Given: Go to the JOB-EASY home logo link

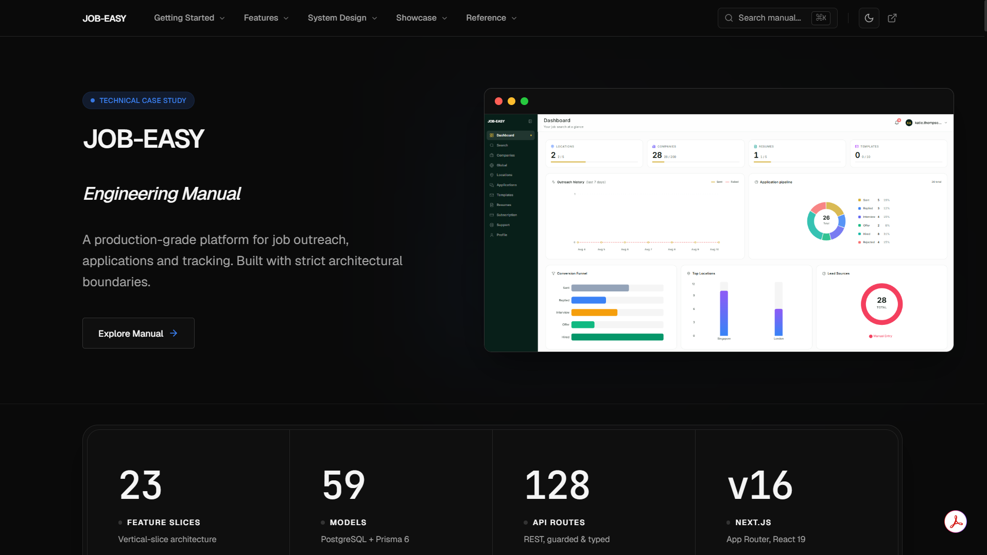Looking at the screenshot, I should [x=105, y=19].
